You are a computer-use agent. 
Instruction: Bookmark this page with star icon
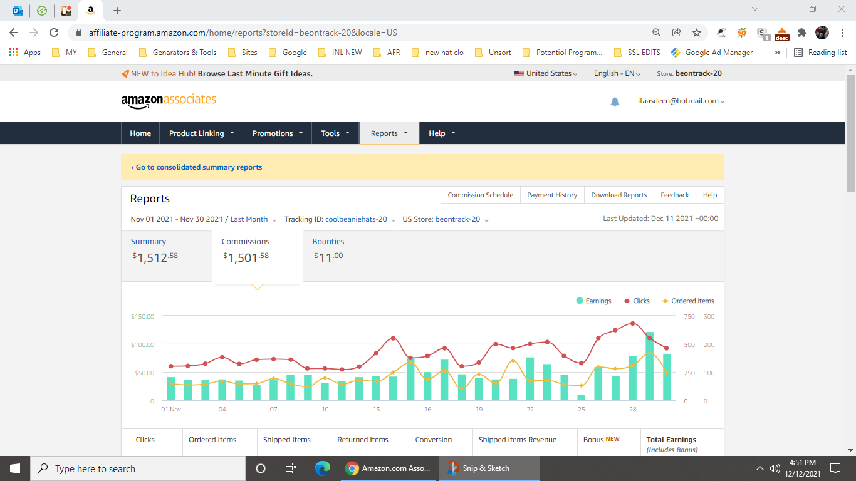697,33
